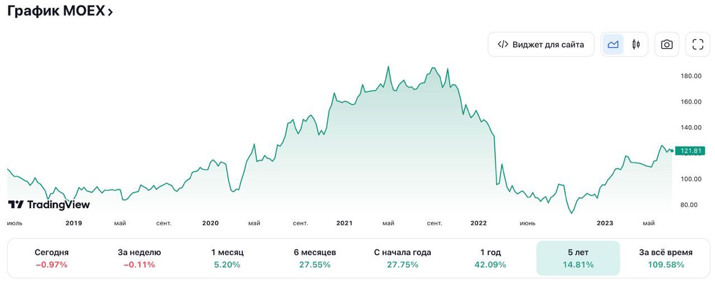Click the embed code brackets icon
The width and height of the screenshot is (715, 284).
(503, 45)
